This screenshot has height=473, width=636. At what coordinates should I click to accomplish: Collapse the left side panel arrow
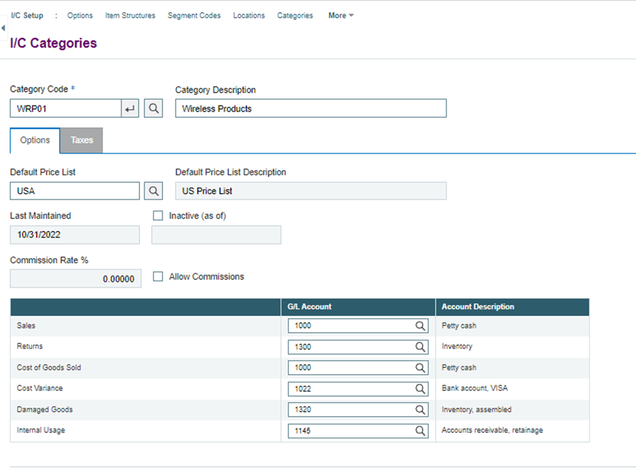3,28
